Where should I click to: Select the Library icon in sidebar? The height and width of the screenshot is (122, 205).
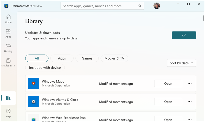tap(8, 98)
